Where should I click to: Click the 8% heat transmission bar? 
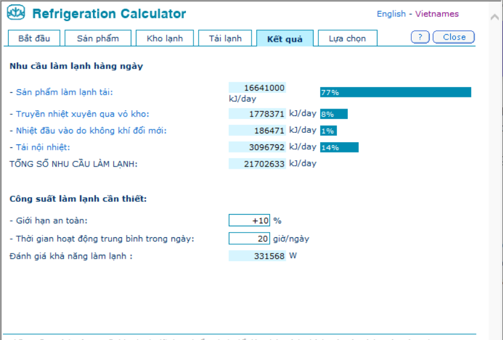click(x=333, y=114)
